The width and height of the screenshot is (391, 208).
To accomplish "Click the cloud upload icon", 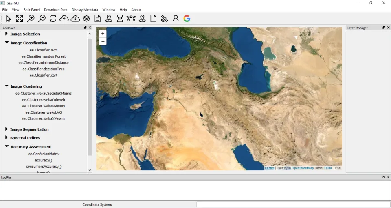I will (64, 19).
